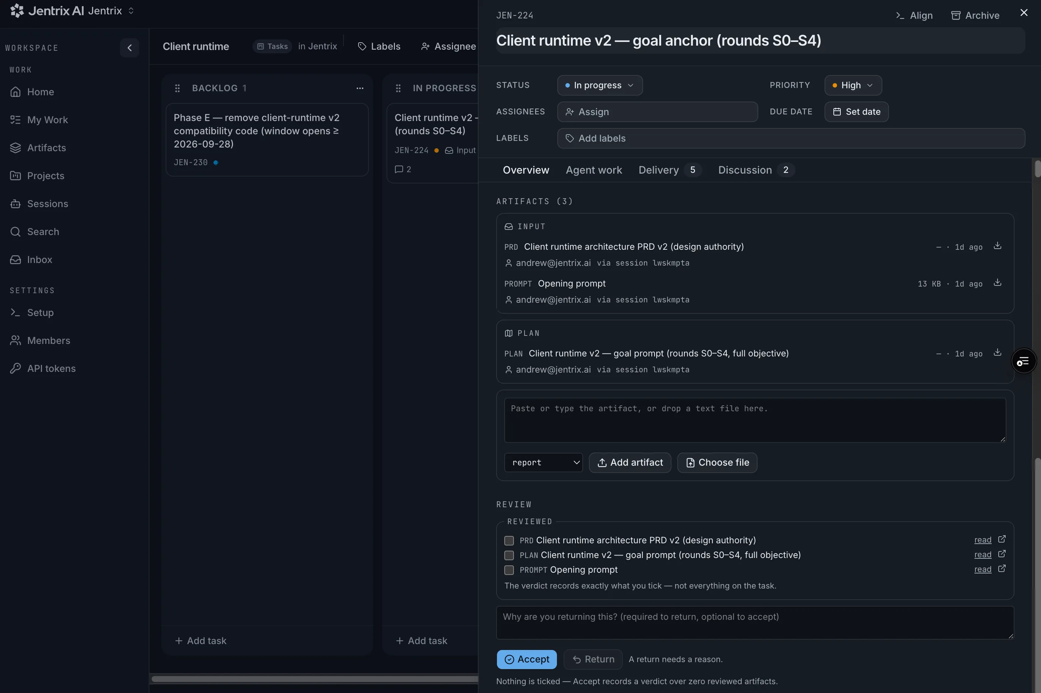Tick the PROMPT Opening prompt review checkbox

click(x=509, y=570)
